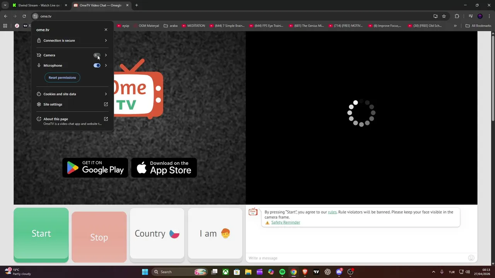
Task: Open the Extensions puzzle icon
Action: click(x=457, y=16)
